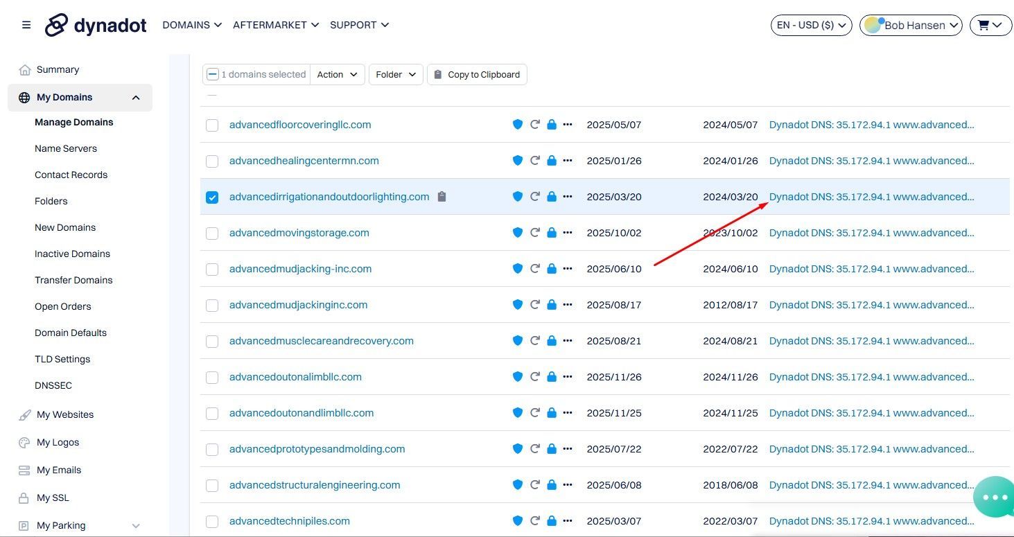This screenshot has width=1014, height=537.
Task: Collapse the My Domains sidebar section
Action: (136, 98)
